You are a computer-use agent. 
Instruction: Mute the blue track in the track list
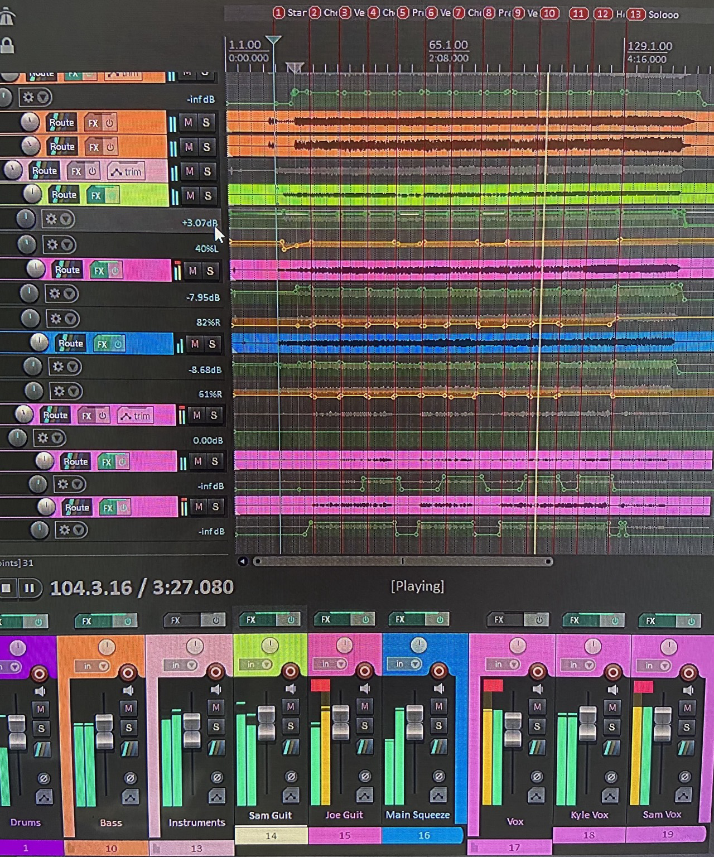pos(195,344)
